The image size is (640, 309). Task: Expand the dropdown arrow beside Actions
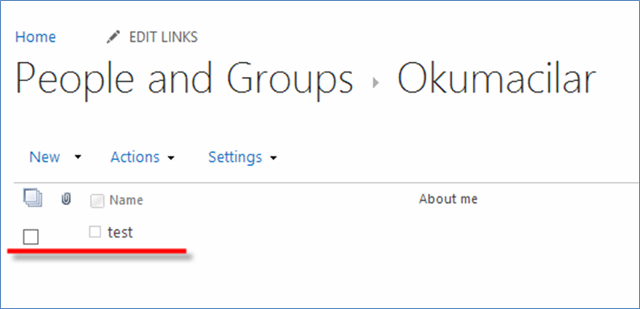pyautogui.click(x=171, y=158)
